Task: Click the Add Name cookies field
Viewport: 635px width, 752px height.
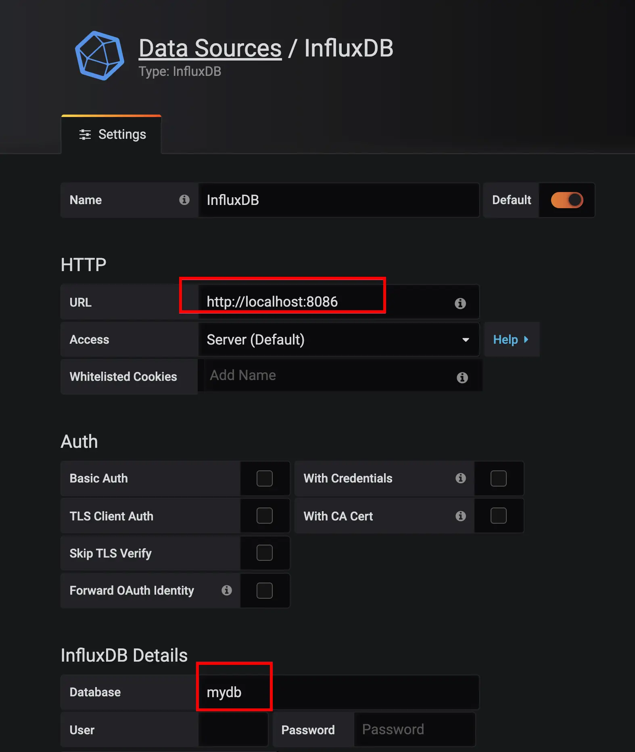Action: pos(340,376)
